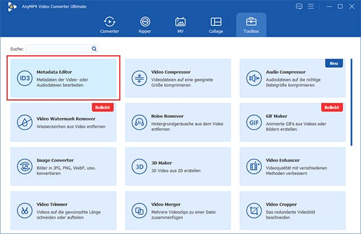Click the magnifier search icon
Screen dimensions: 361x234
pos(94,49)
